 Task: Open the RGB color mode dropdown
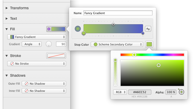click(x=120, y=92)
